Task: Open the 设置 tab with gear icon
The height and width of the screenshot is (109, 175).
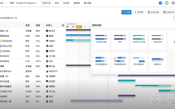Action: pos(87,3)
